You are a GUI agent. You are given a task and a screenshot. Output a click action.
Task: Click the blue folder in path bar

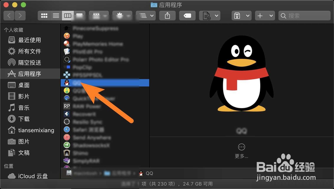point(107,173)
